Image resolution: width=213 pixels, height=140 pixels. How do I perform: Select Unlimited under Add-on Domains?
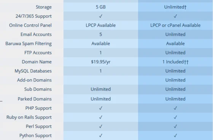175,80
